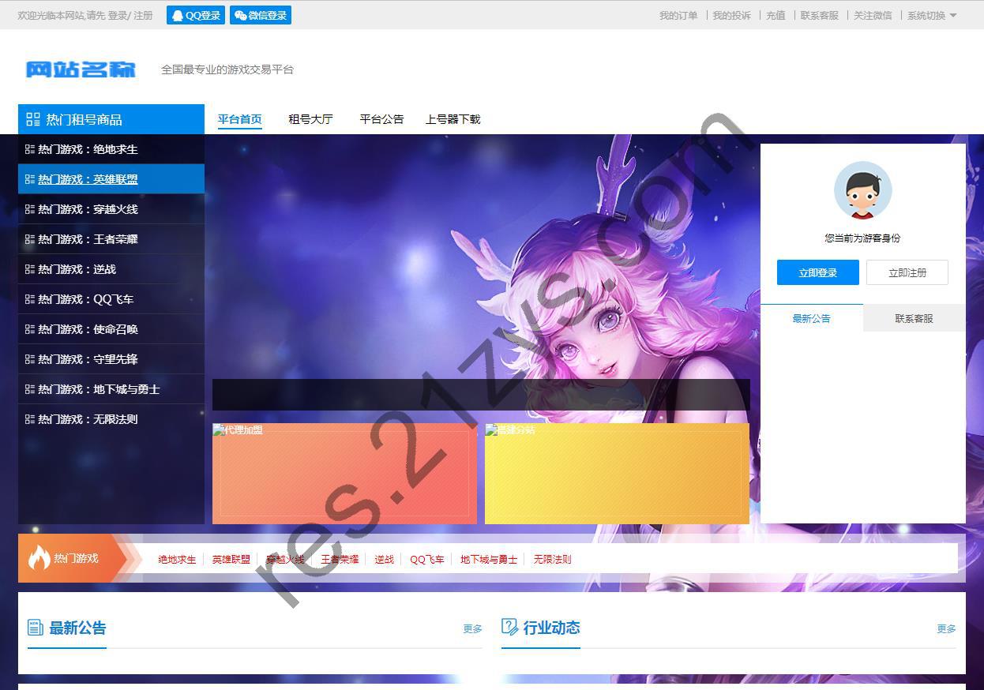Screen dimensions: 984x690
Task: Click the 搭建分站 yellow banner
Action: coord(617,474)
